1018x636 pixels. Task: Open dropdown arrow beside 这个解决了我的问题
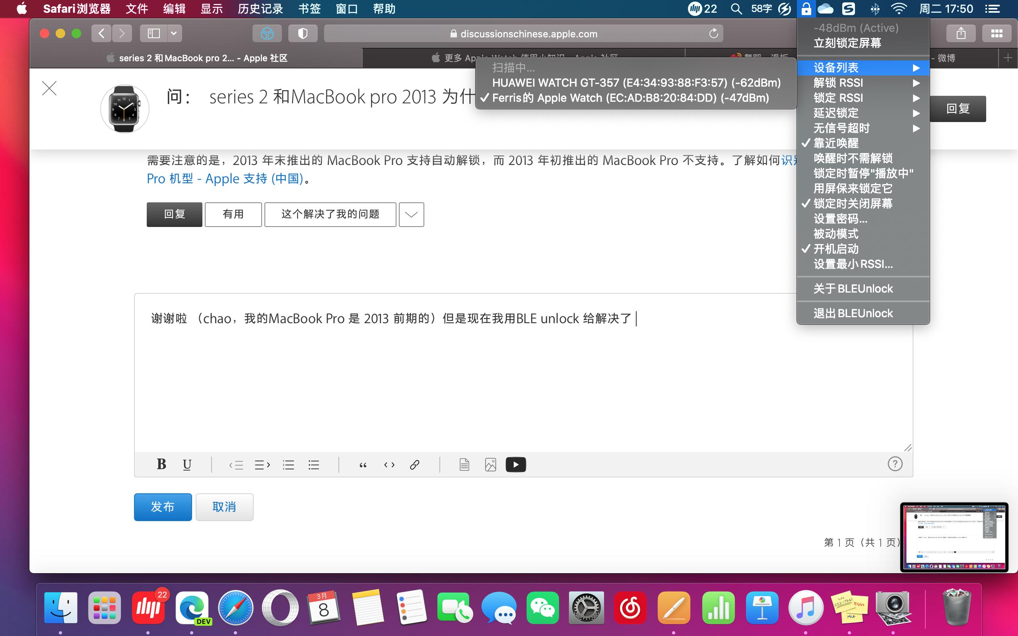[411, 215]
